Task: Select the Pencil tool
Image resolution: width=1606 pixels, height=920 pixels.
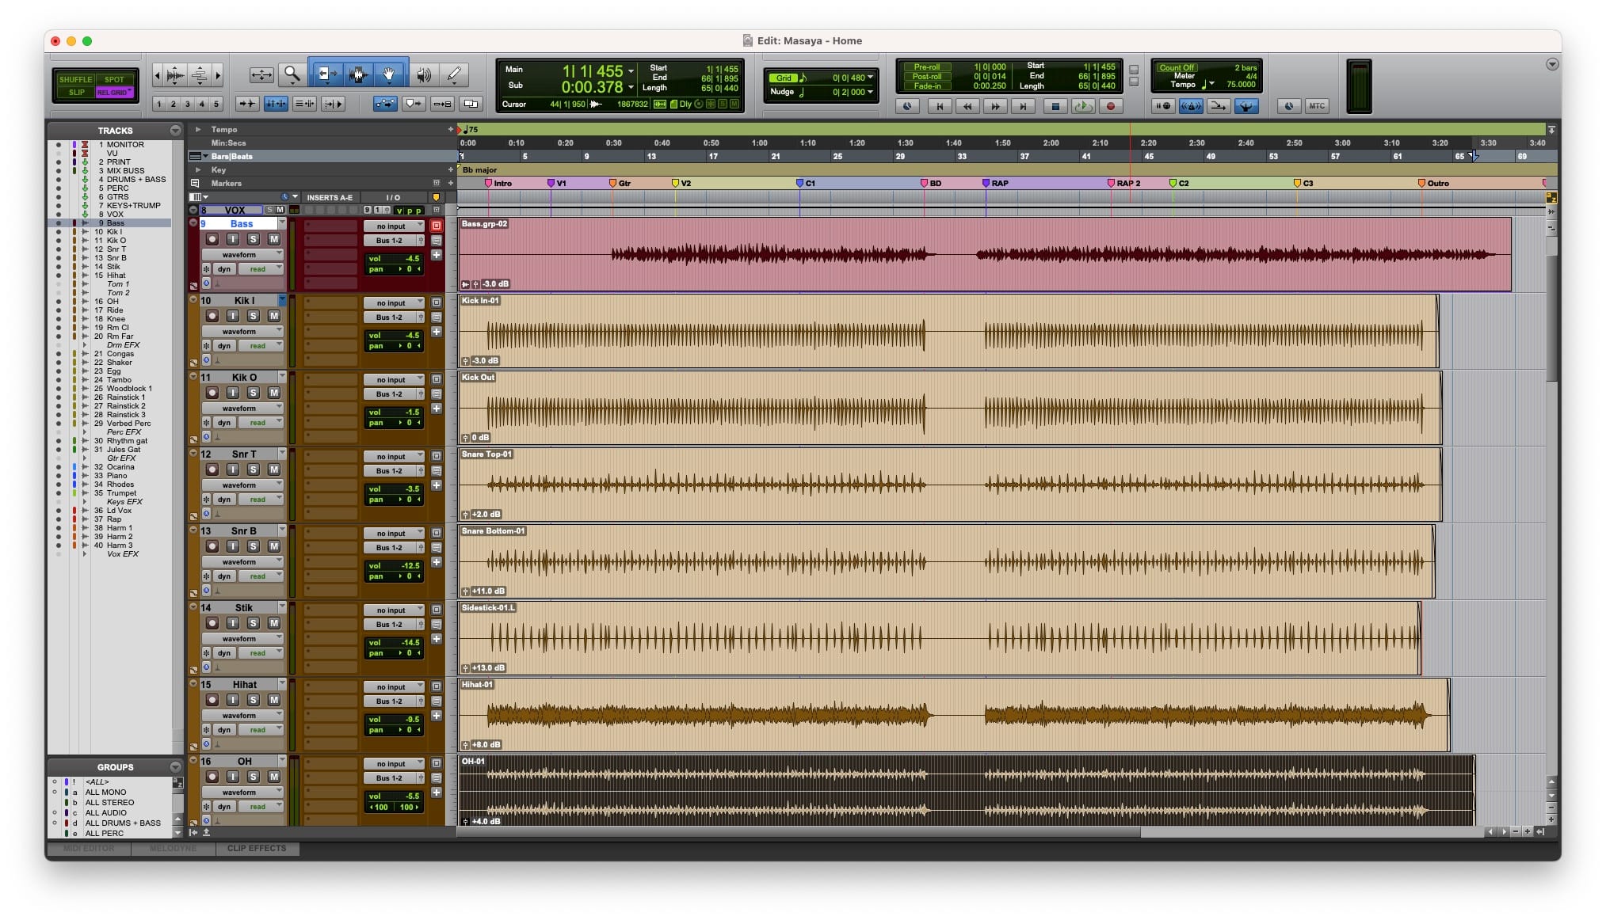Action: click(x=454, y=74)
